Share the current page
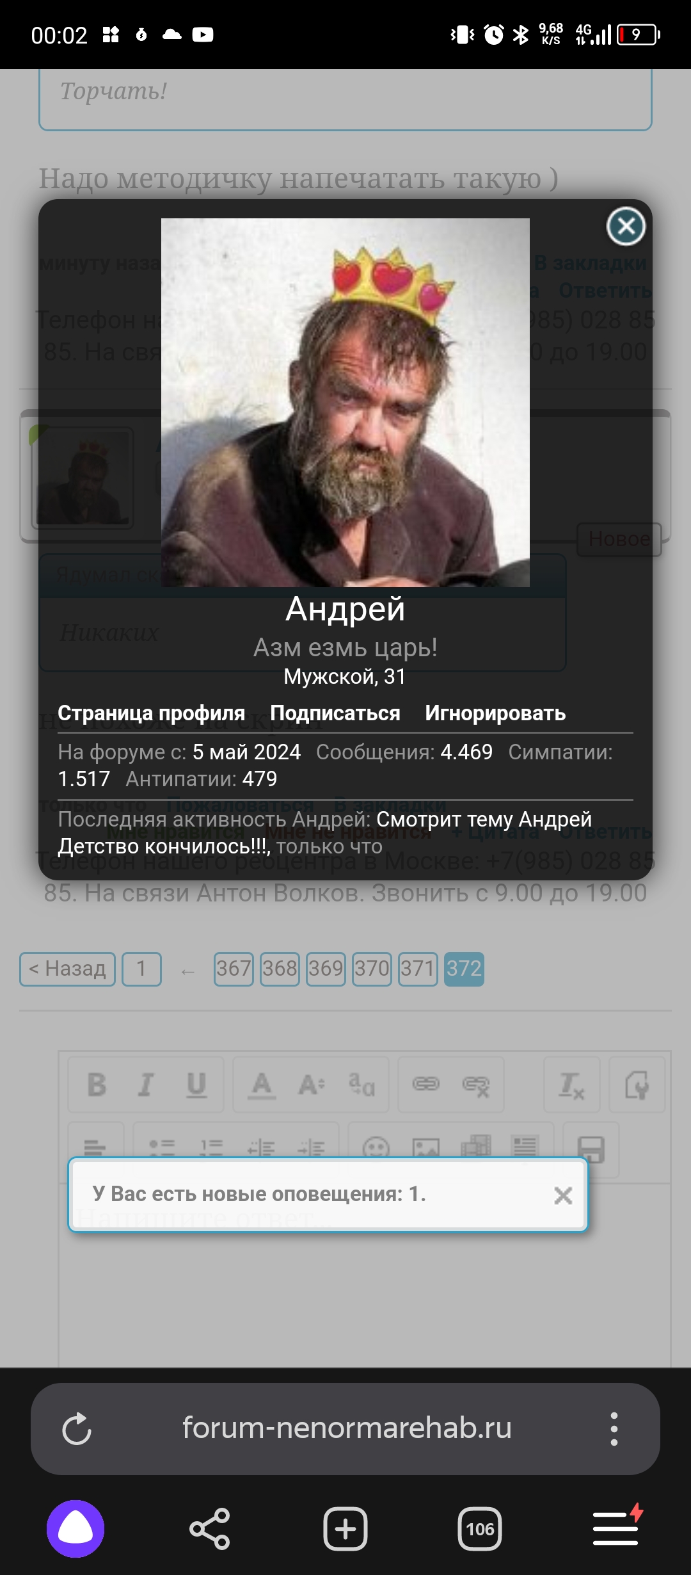Screen dimensions: 691x1575 pyautogui.click(x=210, y=1529)
